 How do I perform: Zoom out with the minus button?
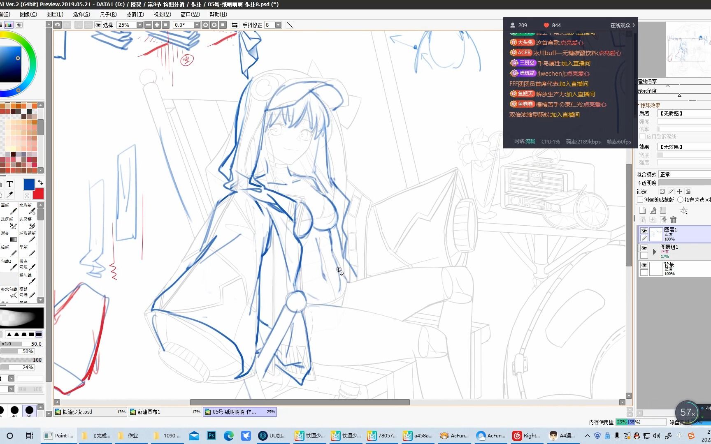coord(148,25)
